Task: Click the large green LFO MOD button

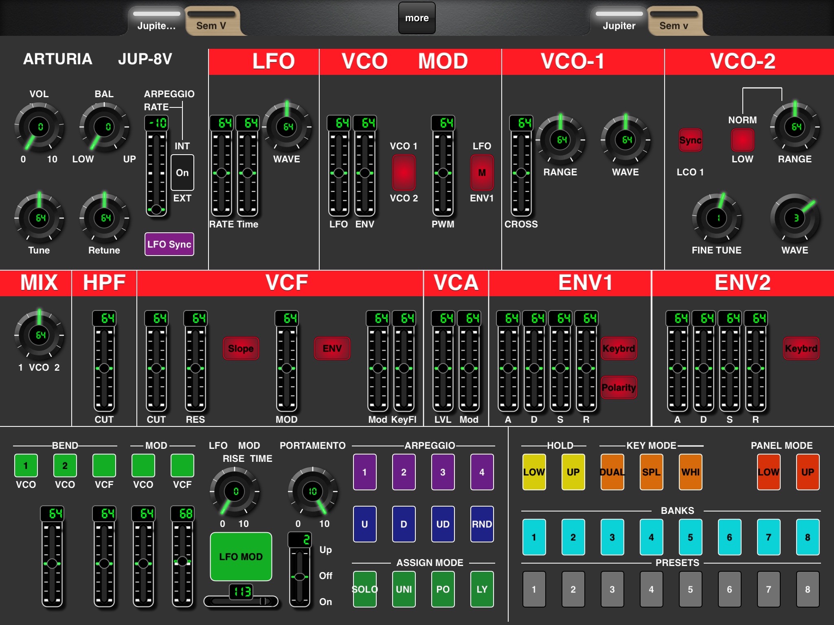Action: [241, 557]
